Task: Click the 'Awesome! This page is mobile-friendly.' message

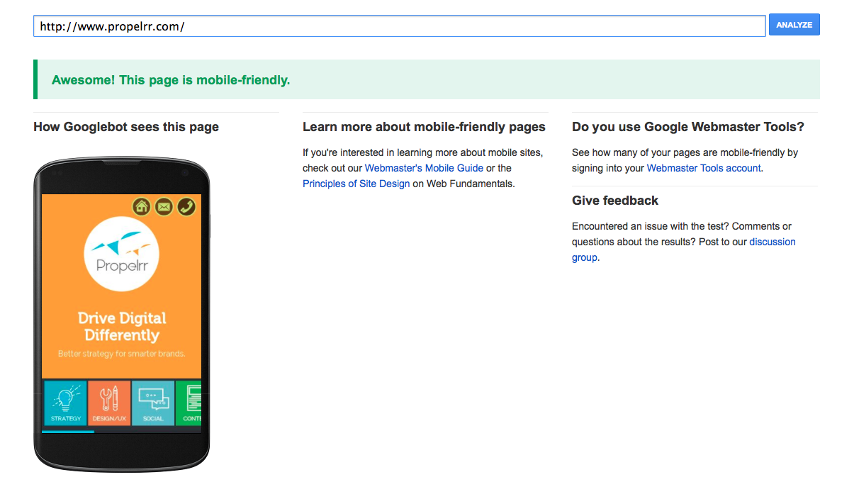Action: pyautogui.click(x=171, y=80)
